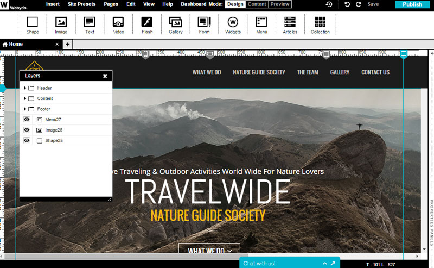Open the Edit menu
The height and width of the screenshot is (268, 434).
[x=131, y=4]
